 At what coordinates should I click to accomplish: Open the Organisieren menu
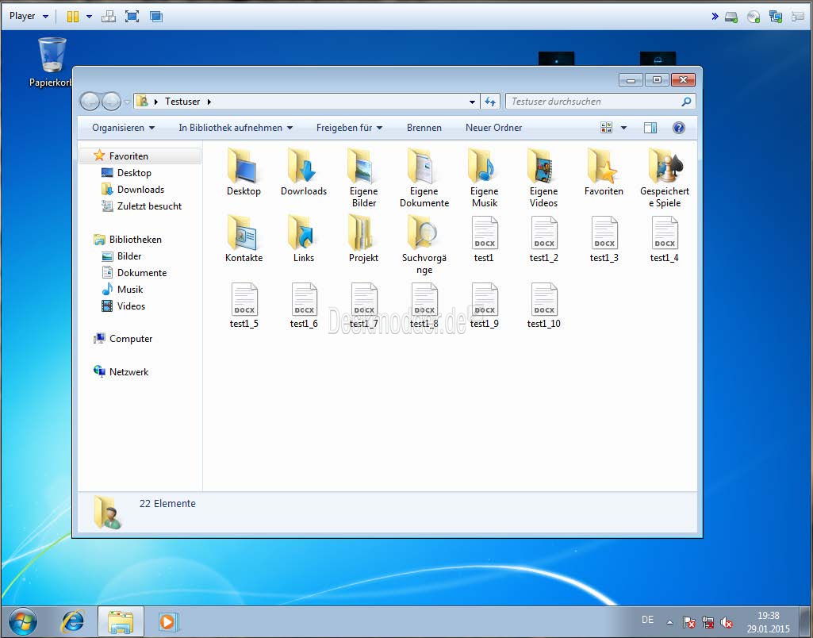[124, 128]
